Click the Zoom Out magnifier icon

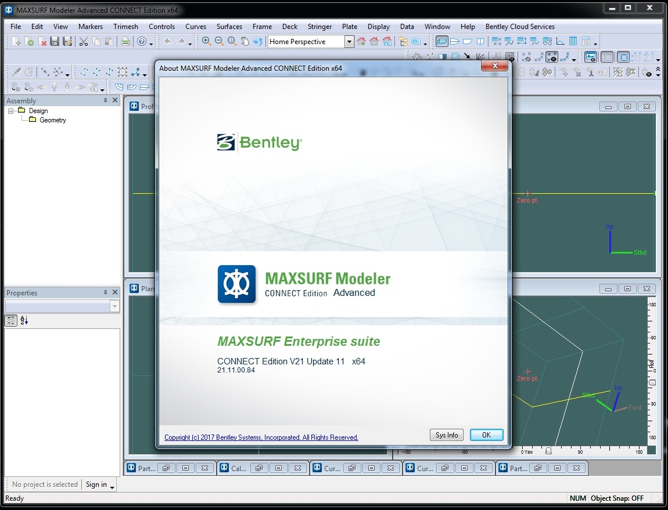click(219, 41)
